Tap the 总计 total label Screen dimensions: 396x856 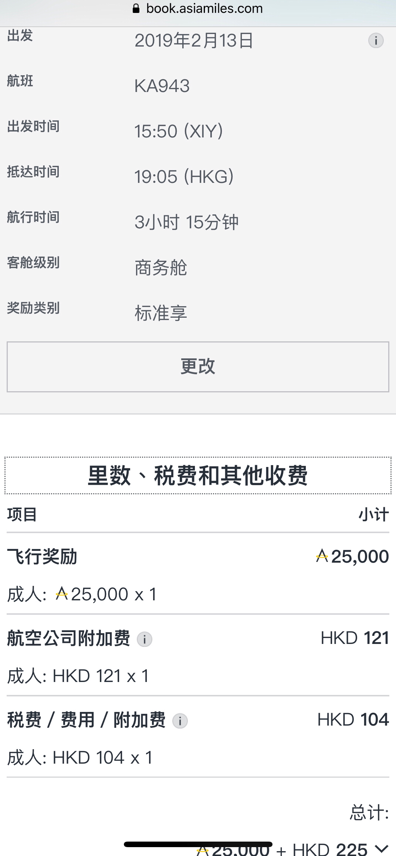click(369, 813)
